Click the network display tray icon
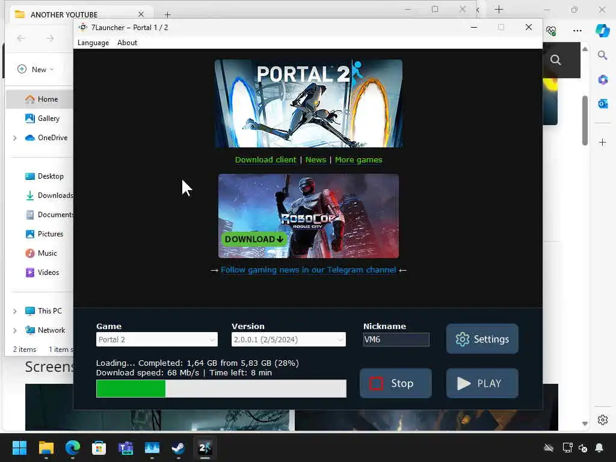Image resolution: width=616 pixels, height=462 pixels. [x=567, y=448]
